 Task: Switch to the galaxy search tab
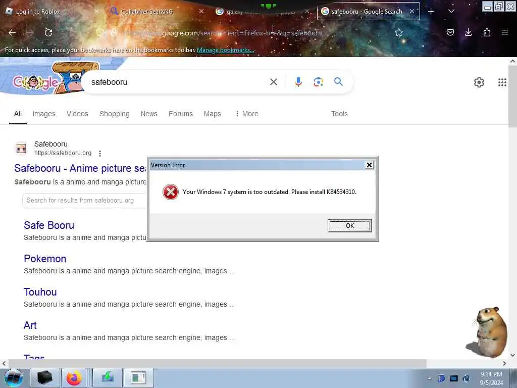click(x=262, y=11)
